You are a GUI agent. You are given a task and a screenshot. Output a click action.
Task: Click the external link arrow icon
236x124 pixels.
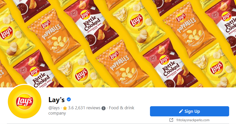(171, 120)
